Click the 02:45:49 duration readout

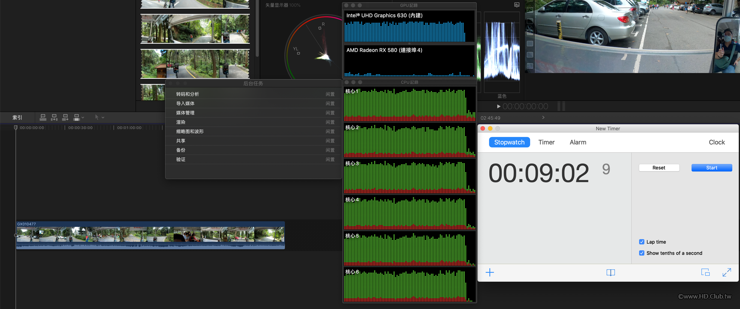[x=490, y=118]
